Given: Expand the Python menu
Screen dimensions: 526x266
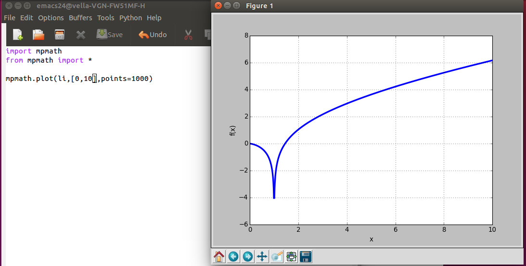Looking at the screenshot, I should 130,18.
